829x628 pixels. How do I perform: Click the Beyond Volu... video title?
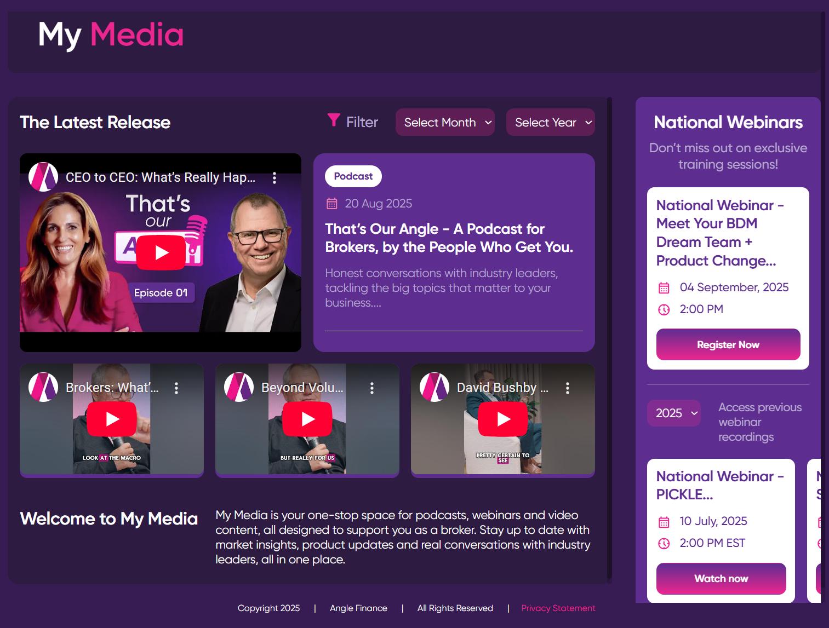click(x=302, y=388)
